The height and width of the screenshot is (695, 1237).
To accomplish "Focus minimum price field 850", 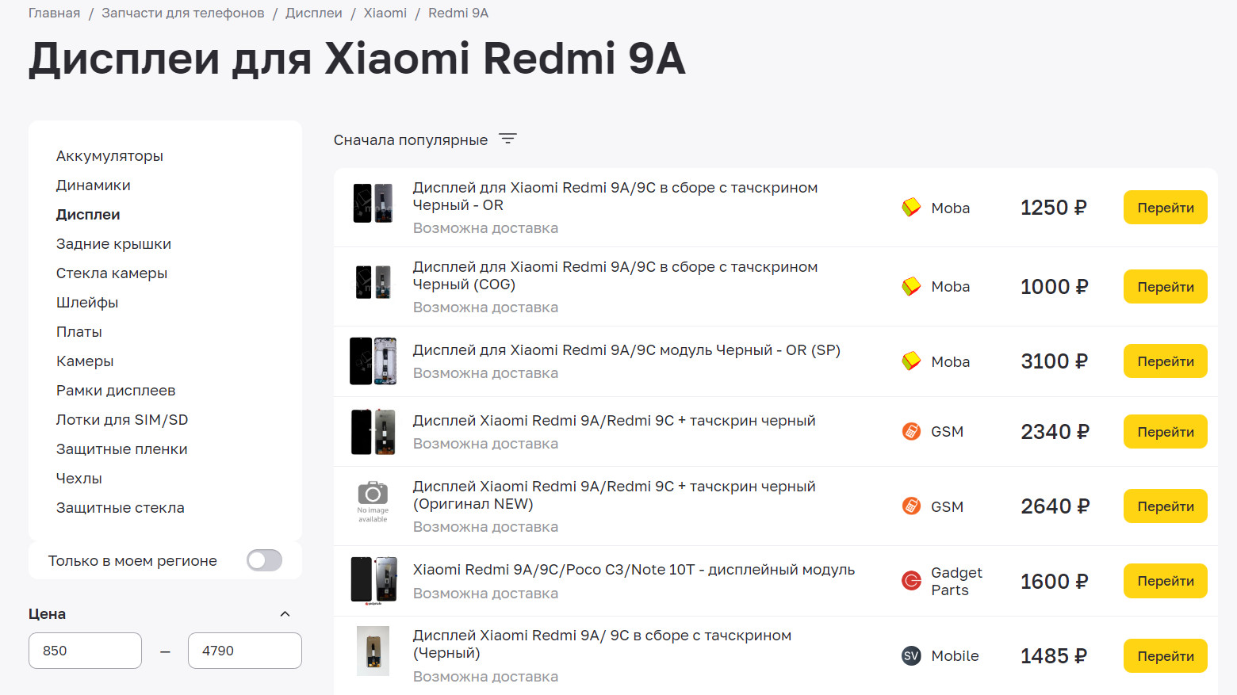I will pyautogui.click(x=85, y=651).
